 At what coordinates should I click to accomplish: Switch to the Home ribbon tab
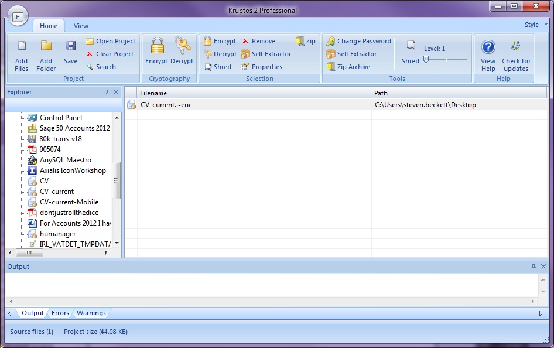(x=49, y=26)
